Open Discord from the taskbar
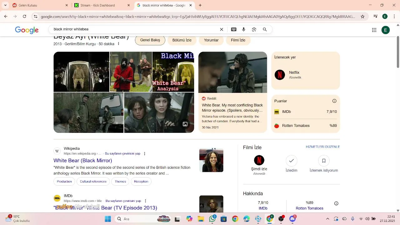The image size is (400, 225). tap(292, 219)
